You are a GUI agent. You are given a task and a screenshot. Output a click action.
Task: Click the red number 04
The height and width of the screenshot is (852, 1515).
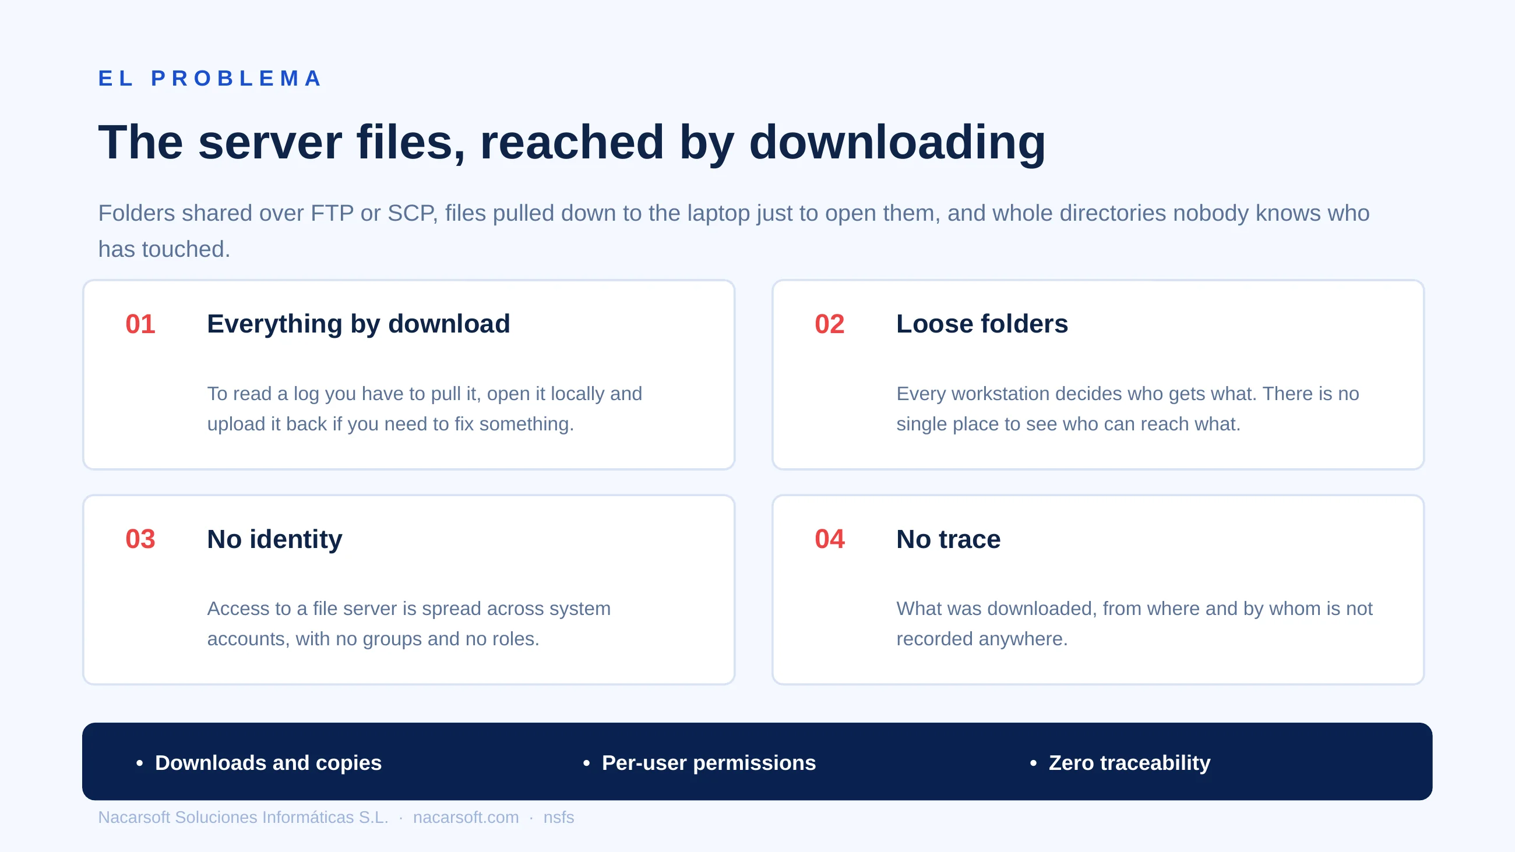coord(829,539)
